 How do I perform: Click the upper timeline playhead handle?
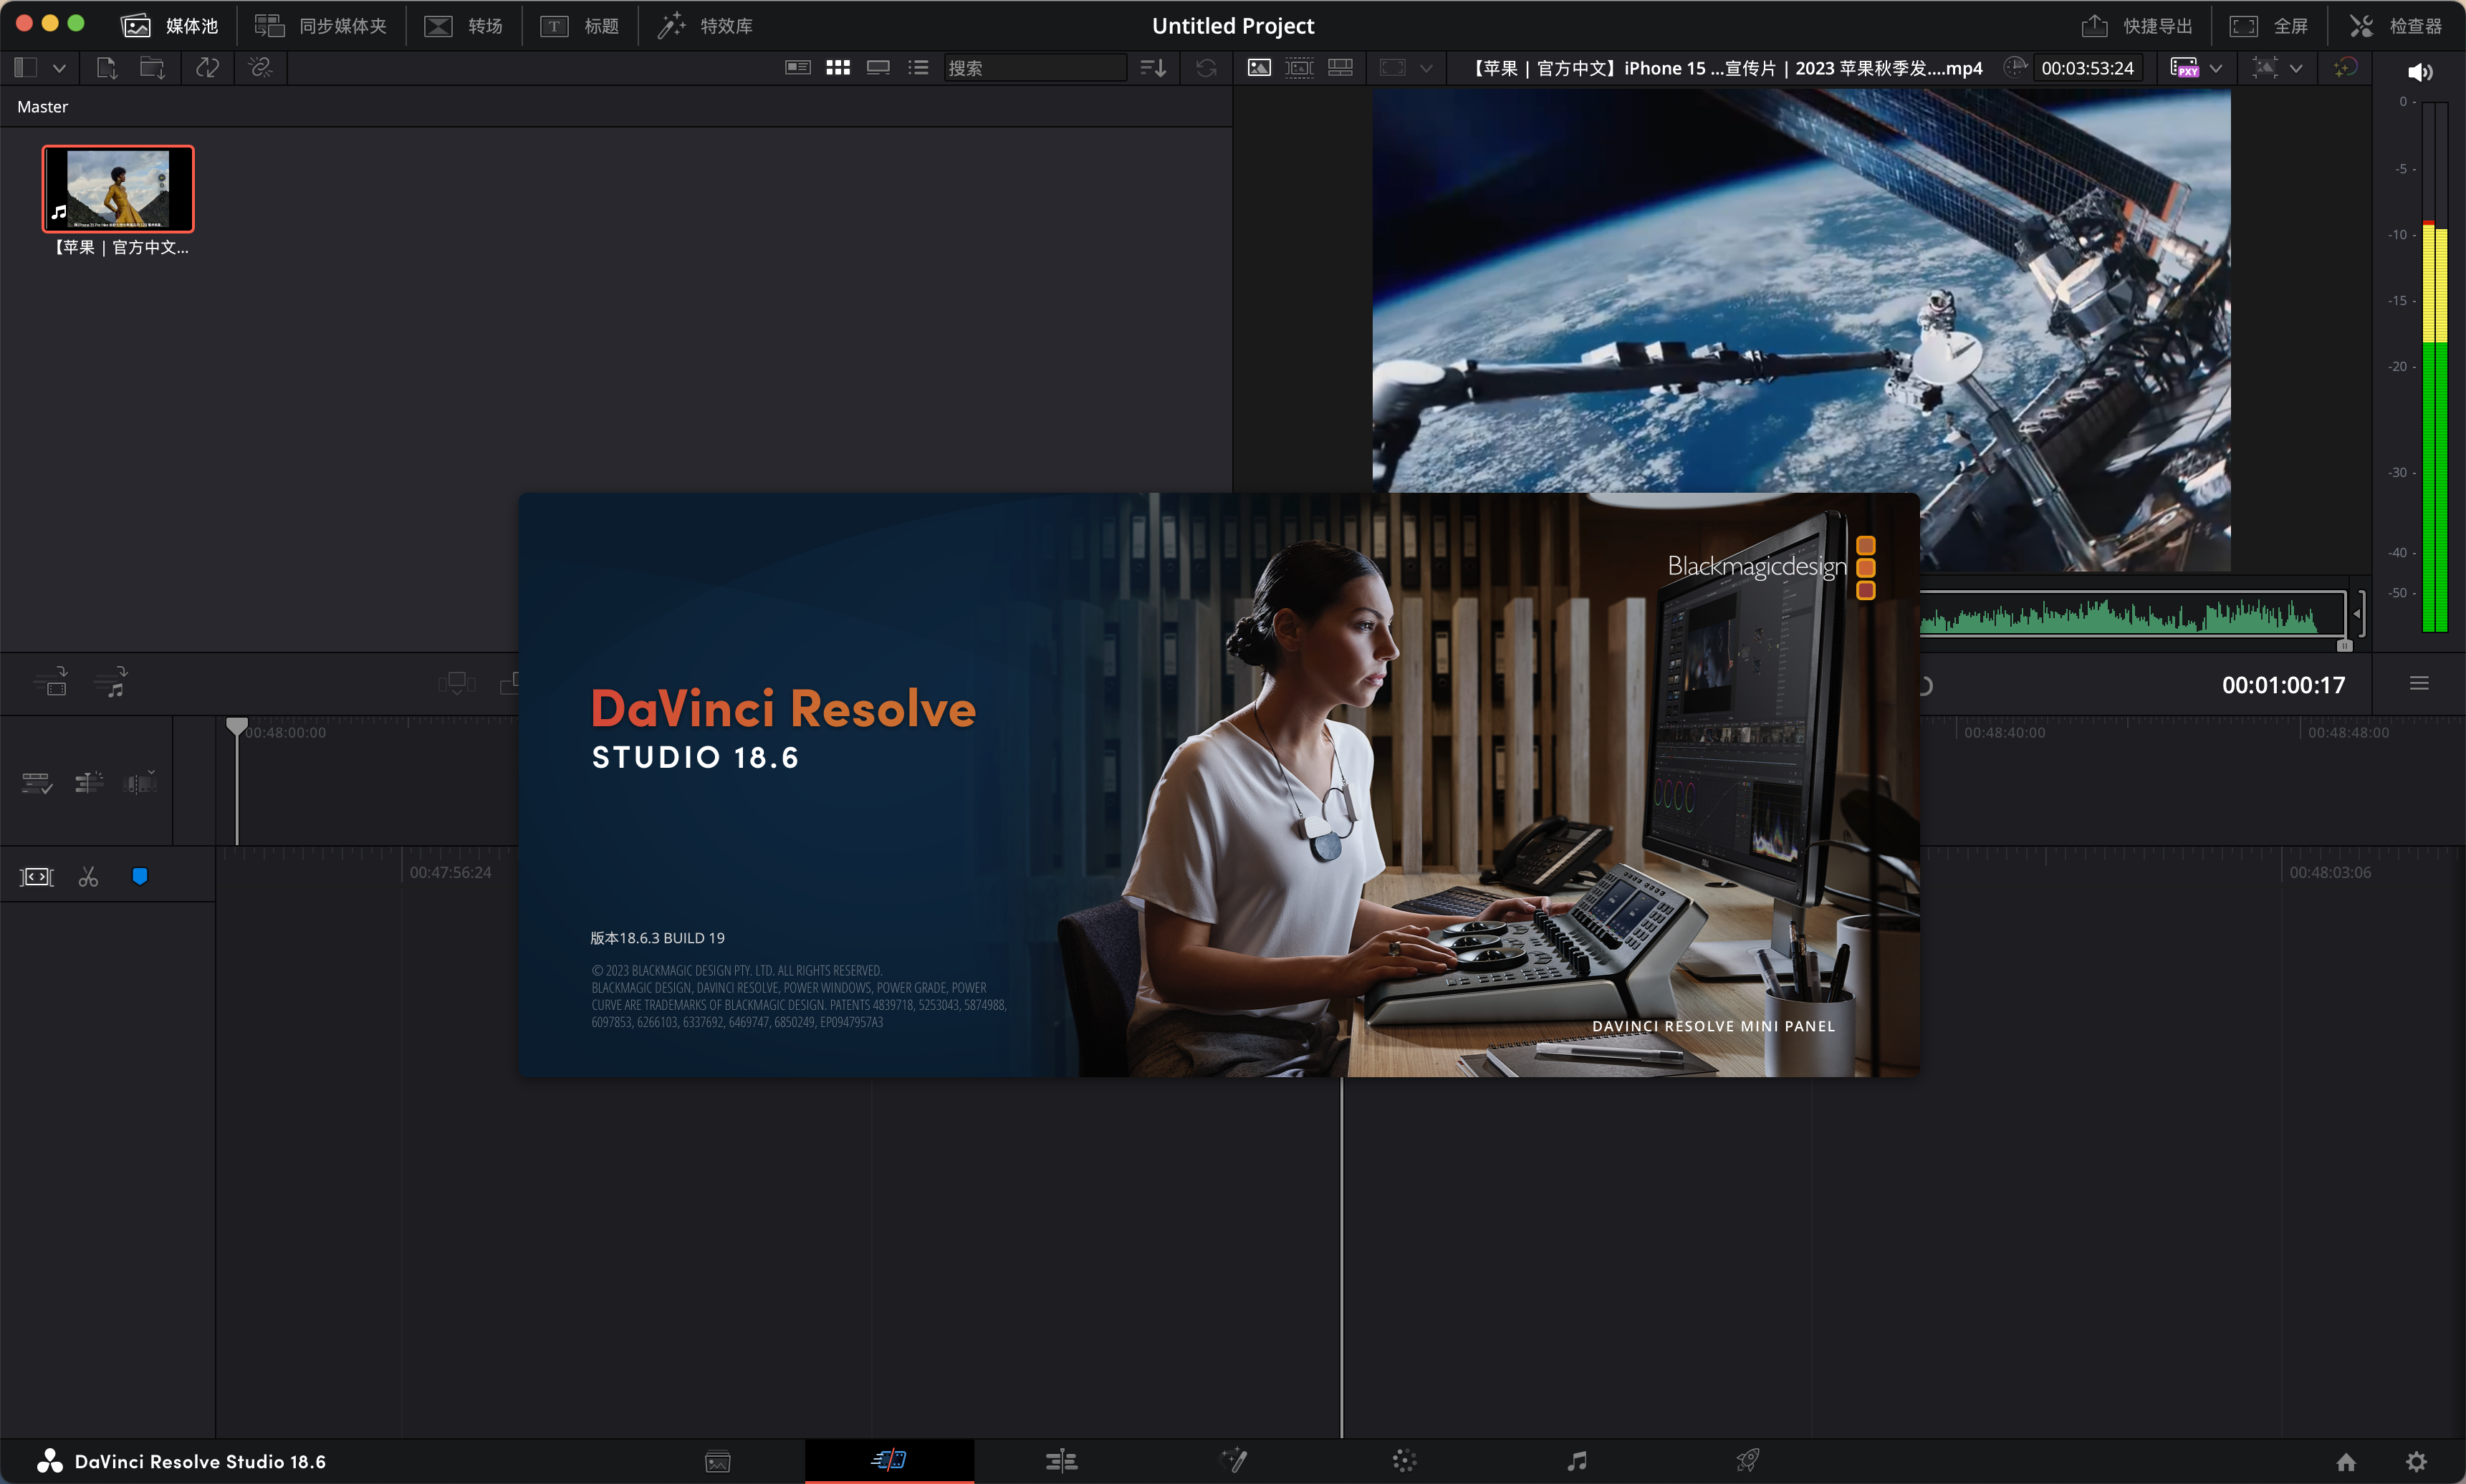pyautogui.click(x=236, y=727)
